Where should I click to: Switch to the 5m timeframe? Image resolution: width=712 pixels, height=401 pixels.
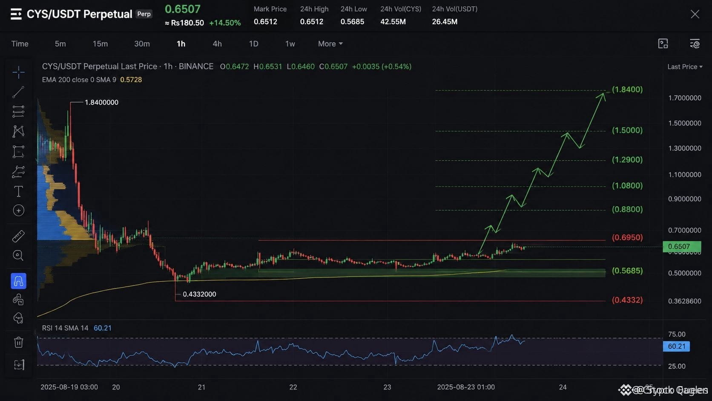pos(60,44)
